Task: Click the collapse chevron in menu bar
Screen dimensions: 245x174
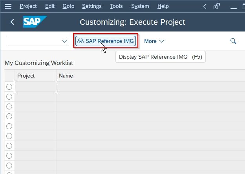Action: point(205,6)
